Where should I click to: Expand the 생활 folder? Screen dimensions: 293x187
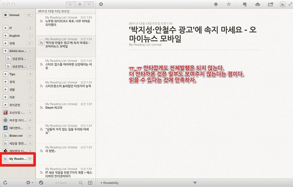(5, 89)
